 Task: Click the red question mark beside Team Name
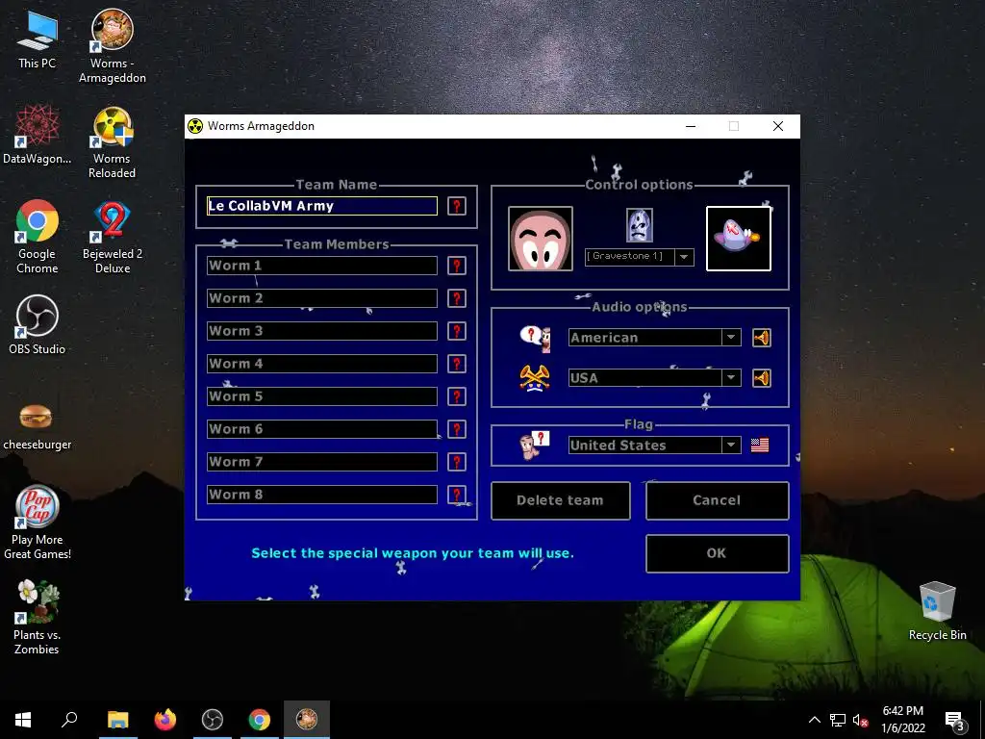pos(457,206)
